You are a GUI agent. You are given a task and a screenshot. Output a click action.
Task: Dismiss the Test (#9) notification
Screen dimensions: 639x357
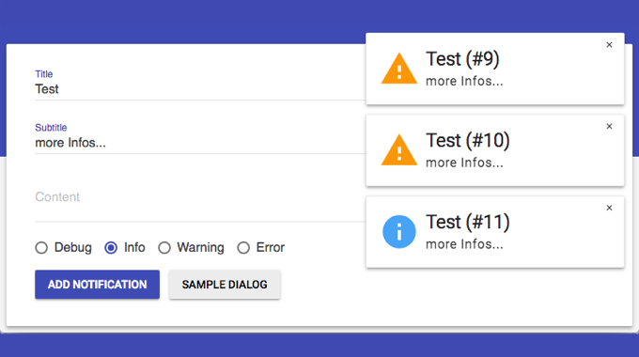[x=609, y=45]
